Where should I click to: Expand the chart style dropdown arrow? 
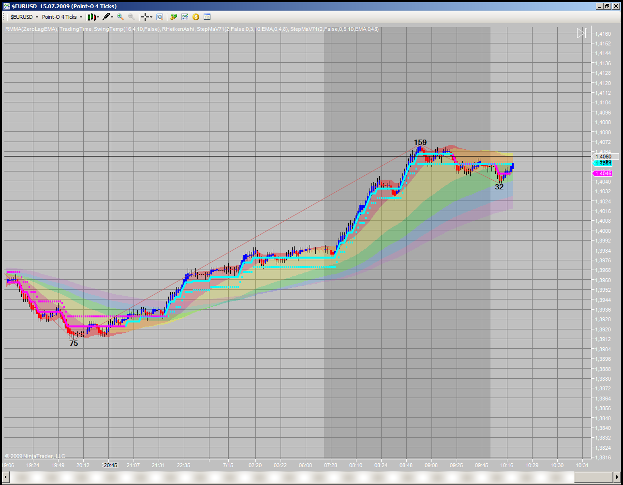pos(98,17)
